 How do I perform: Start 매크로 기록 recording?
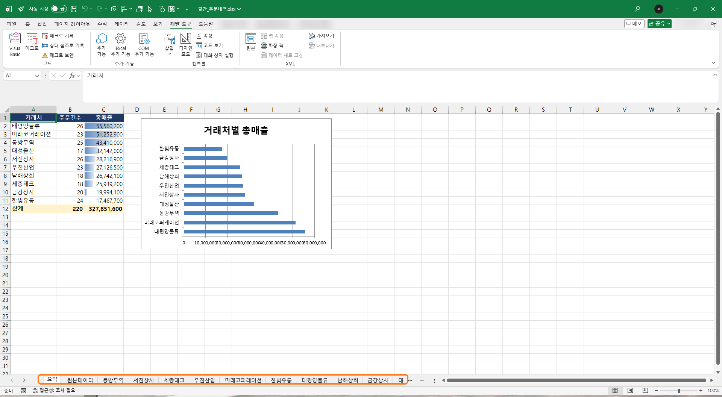tap(58, 36)
